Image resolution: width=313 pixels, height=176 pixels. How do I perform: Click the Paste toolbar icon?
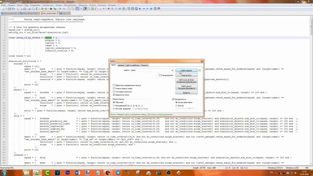37,9
